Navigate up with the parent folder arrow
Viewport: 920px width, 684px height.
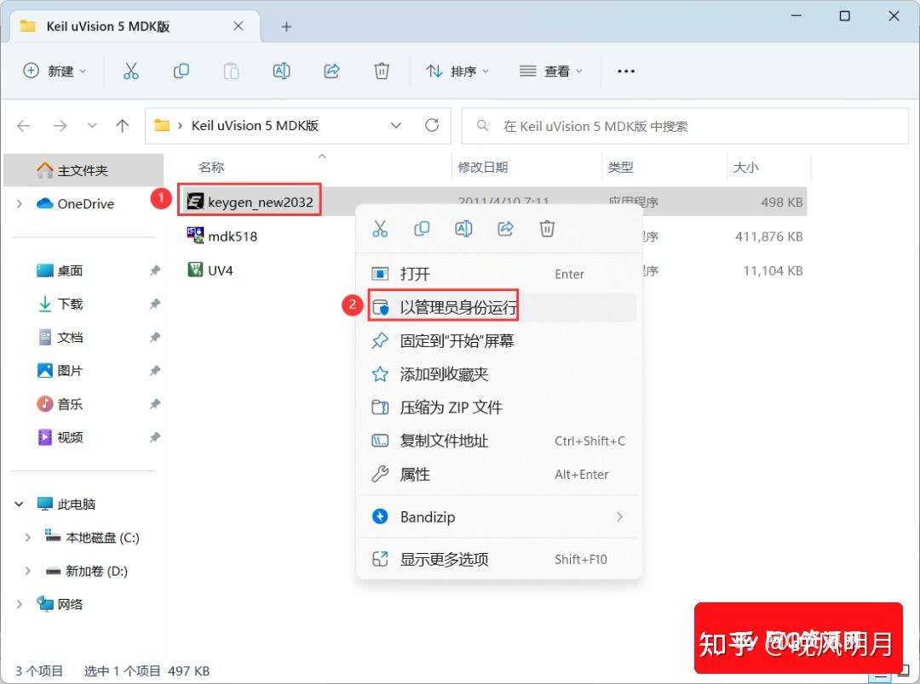point(122,125)
